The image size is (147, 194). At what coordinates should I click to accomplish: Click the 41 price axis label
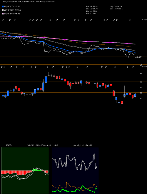141,82
